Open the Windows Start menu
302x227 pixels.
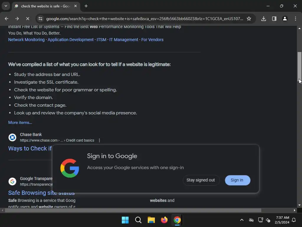coord(125,220)
